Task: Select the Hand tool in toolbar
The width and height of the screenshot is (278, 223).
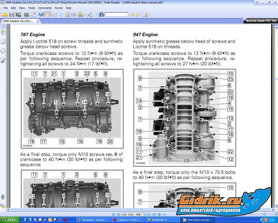Action: click(x=47, y=14)
